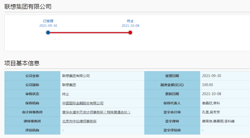
Task: Click the 项目基本信息 section heading
Action: pos(22,63)
